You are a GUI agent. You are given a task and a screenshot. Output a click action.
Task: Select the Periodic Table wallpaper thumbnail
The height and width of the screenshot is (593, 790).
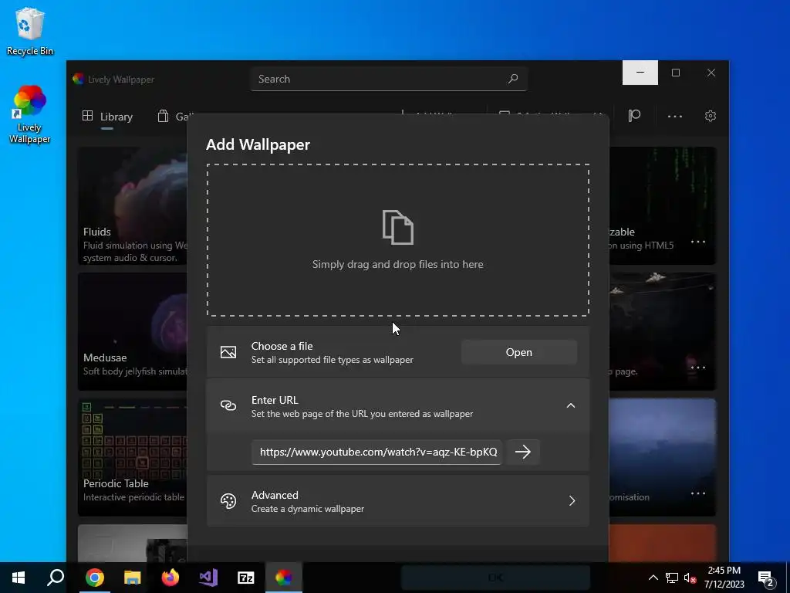click(x=133, y=457)
